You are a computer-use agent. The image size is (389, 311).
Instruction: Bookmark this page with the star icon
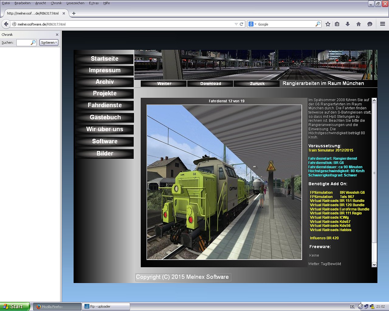tap(328, 24)
